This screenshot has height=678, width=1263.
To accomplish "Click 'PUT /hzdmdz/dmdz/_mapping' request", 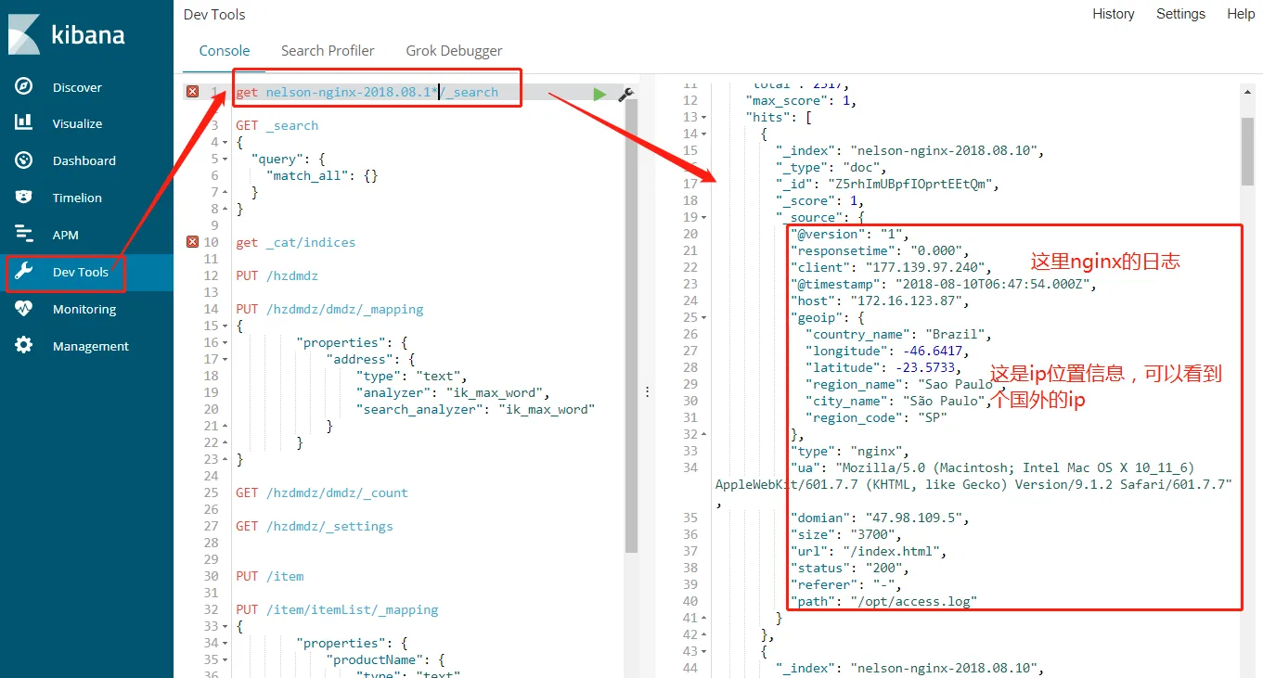I will [x=329, y=309].
